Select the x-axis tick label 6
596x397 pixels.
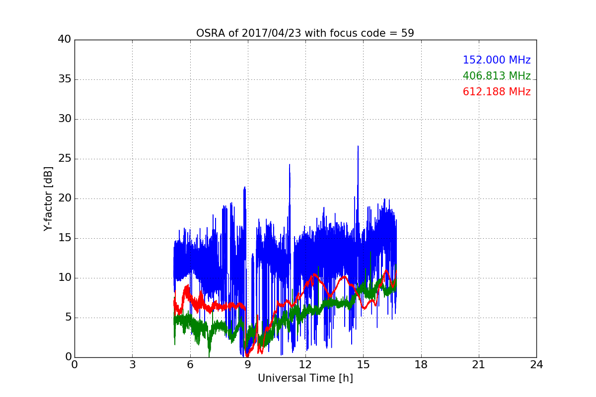pyautogui.click(x=190, y=365)
